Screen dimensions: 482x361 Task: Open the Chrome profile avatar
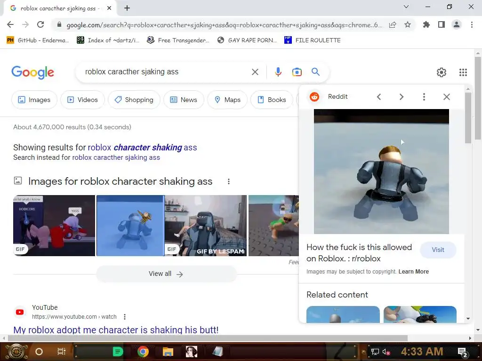457,24
